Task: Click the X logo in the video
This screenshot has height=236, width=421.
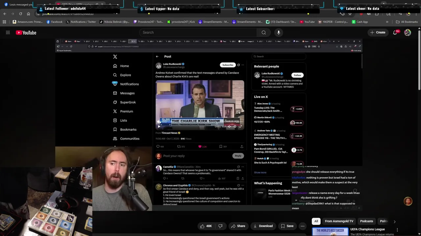Action: (x=115, y=57)
